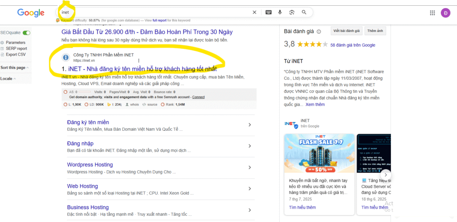Open the full report keyword link
This screenshot has width=457, height=222.
coord(159,20)
